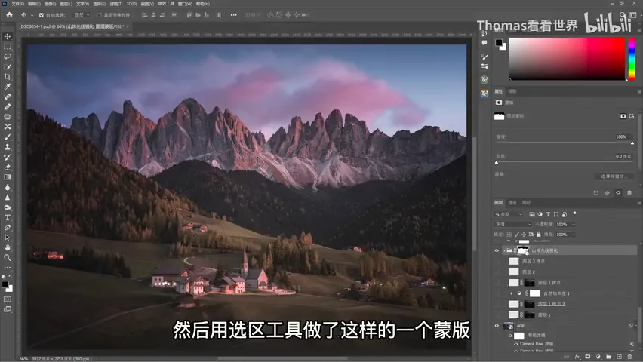Select the Lasso tool
Screen dimensions: 643x362
[x=8, y=57]
